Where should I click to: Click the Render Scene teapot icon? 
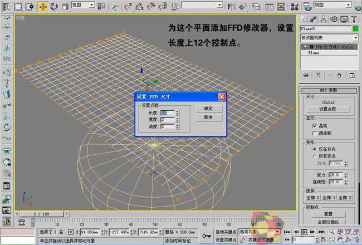(307, 7)
